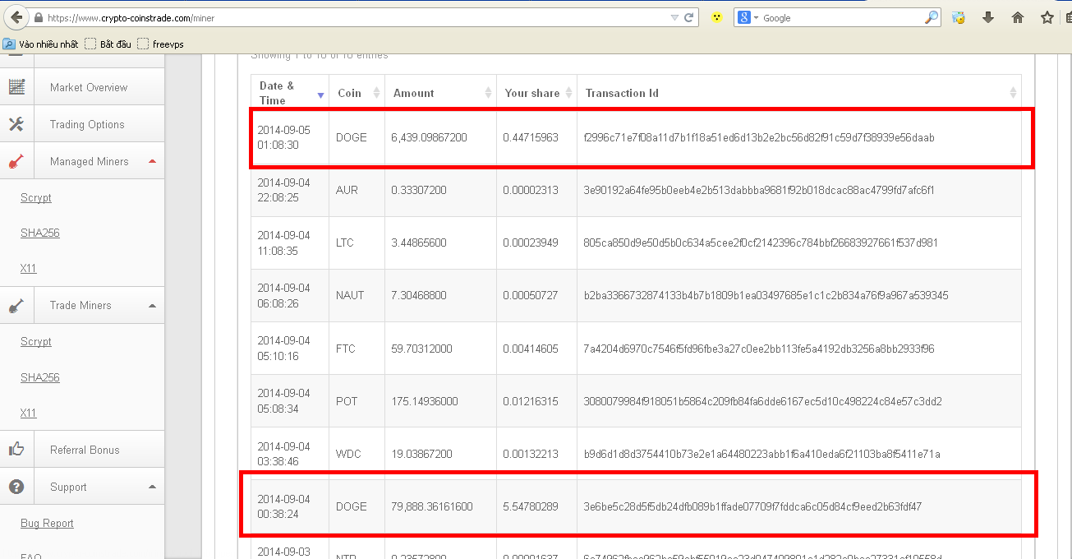
Task: Open Scrypt link under Managed Miners
Action: pyautogui.click(x=36, y=197)
